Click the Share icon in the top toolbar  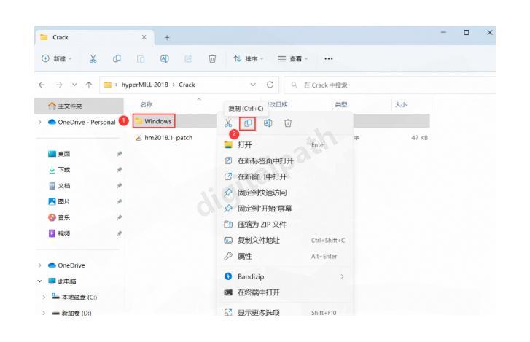pos(188,59)
